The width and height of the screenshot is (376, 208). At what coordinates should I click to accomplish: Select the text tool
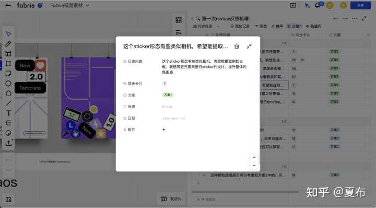point(8,113)
